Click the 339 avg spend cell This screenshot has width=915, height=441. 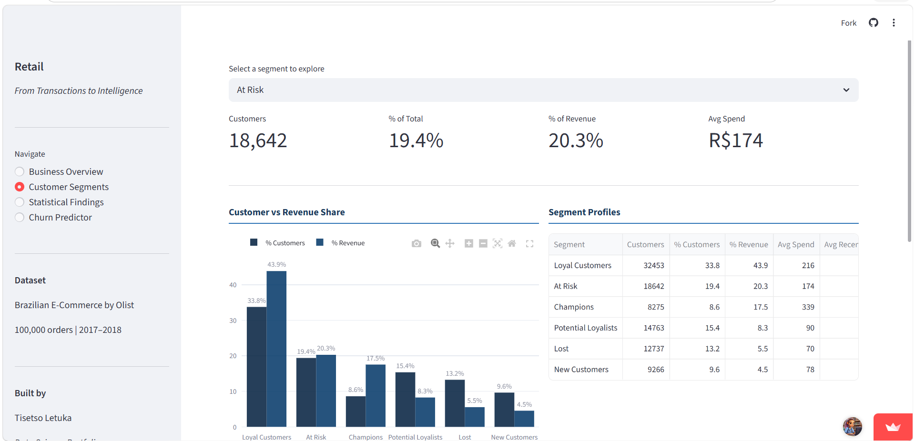(x=796, y=307)
